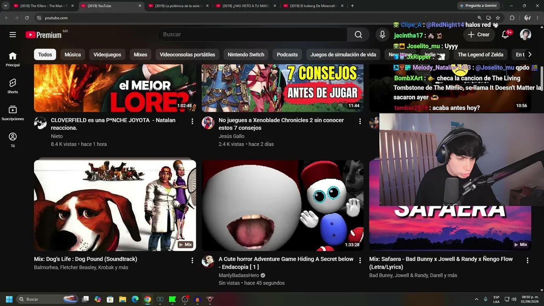
Task: Open the Tú section in sidebar
Action: (13, 140)
